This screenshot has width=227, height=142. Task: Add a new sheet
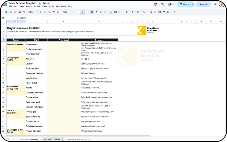[x=9, y=139]
